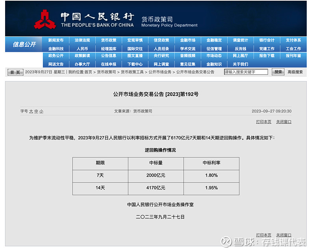Click the 办事大厅 nav link
The height and width of the screenshot is (252, 315).
[x=82, y=64]
